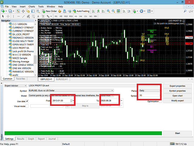Toggle the Chart Shift icon

[x=129, y=11]
